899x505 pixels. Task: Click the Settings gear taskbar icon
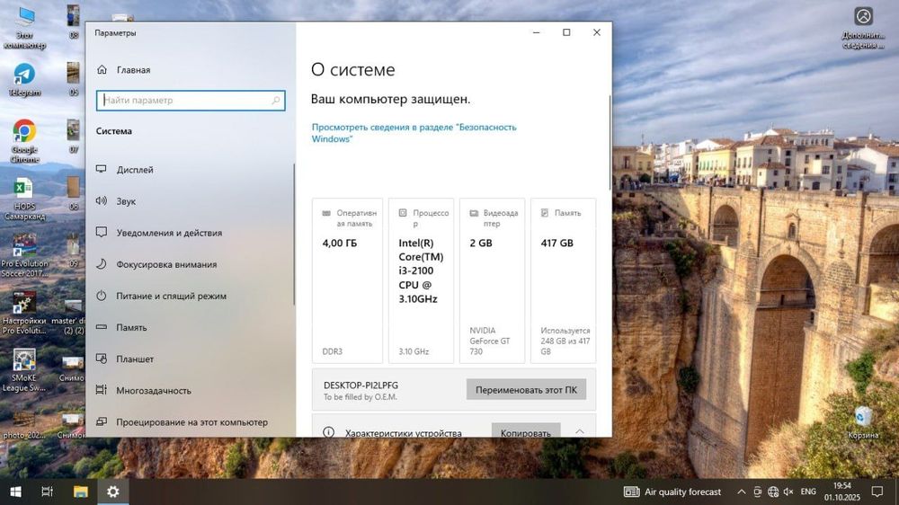[113, 492]
